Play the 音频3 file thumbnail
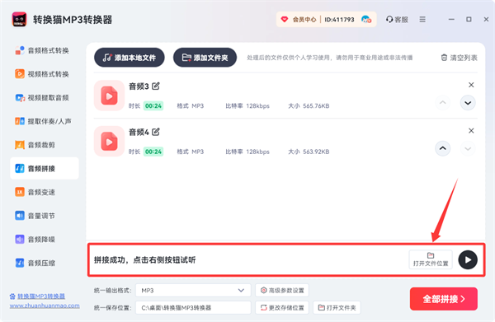The image size is (495, 322). click(x=109, y=96)
